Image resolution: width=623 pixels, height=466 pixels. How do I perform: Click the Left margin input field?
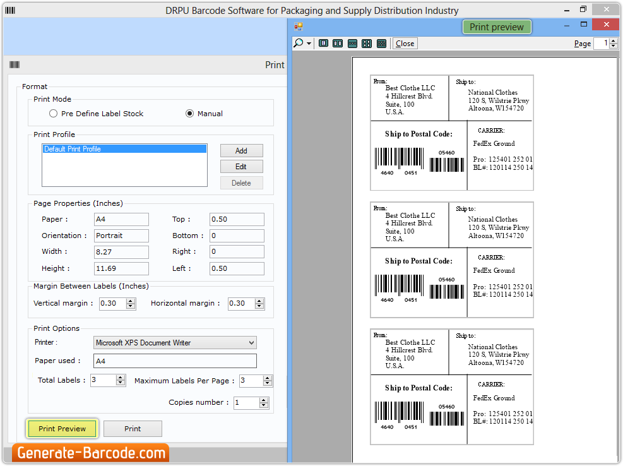point(237,268)
